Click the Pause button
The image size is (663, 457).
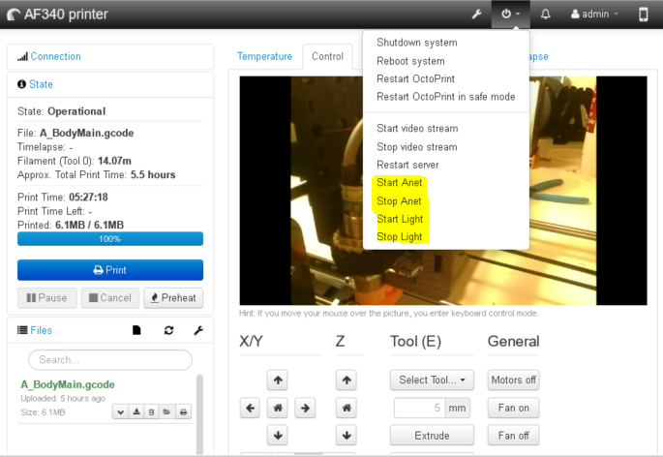[x=46, y=298]
